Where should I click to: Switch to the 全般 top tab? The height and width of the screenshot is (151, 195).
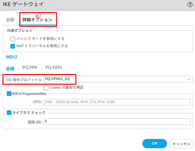coord(10,20)
